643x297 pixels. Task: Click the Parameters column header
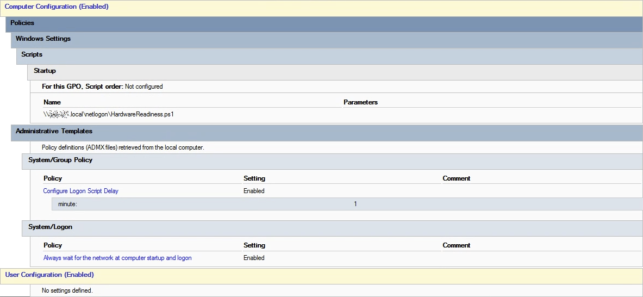360,102
